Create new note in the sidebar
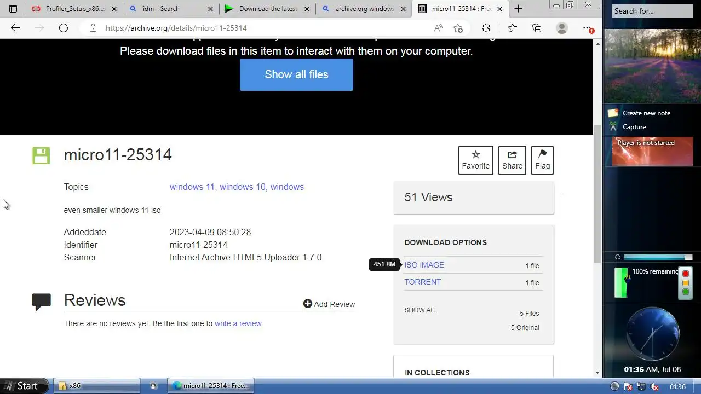The width and height of the screenshot is (701, 394). 646,113
